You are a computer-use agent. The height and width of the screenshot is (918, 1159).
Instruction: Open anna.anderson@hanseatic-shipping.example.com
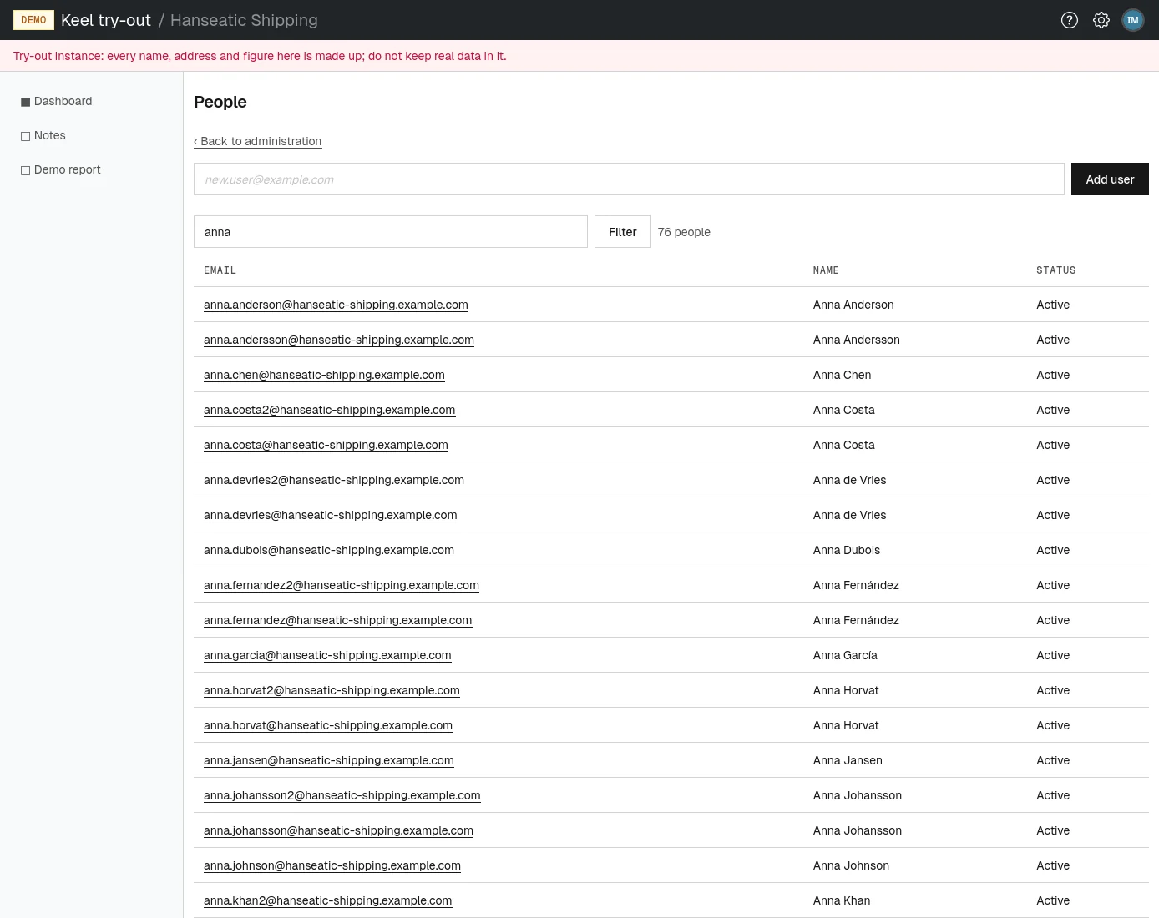336,305
